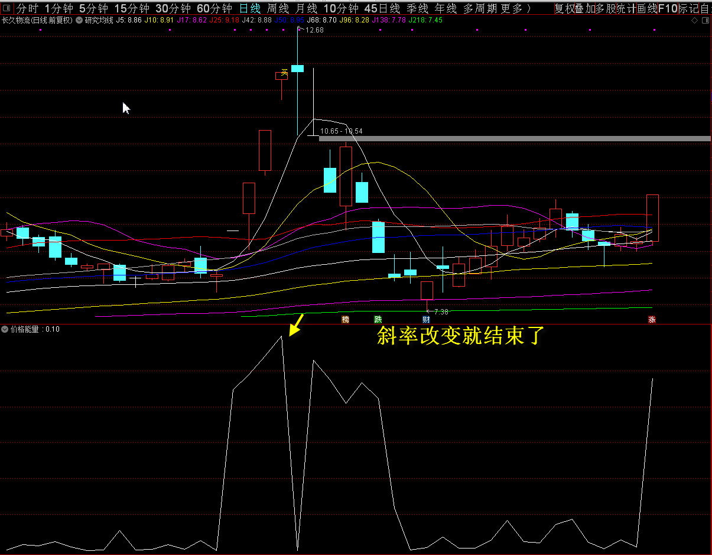Select the 周线 weekly period tab

[x=278, y=8]
